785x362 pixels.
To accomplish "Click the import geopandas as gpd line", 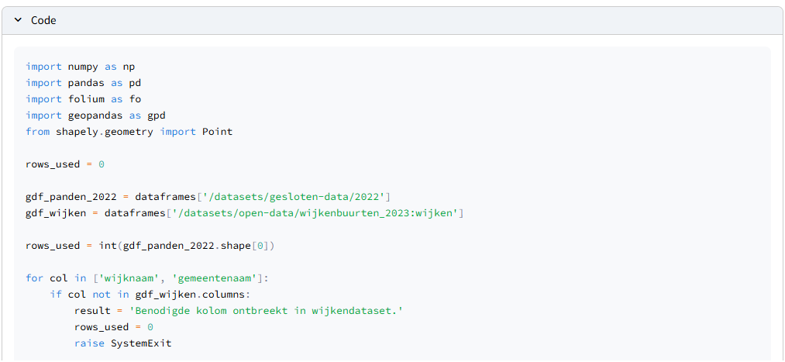I will tap(95, 115).
